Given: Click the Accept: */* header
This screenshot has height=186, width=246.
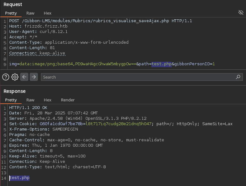Looking at the screenshot, I should [23, 37].
